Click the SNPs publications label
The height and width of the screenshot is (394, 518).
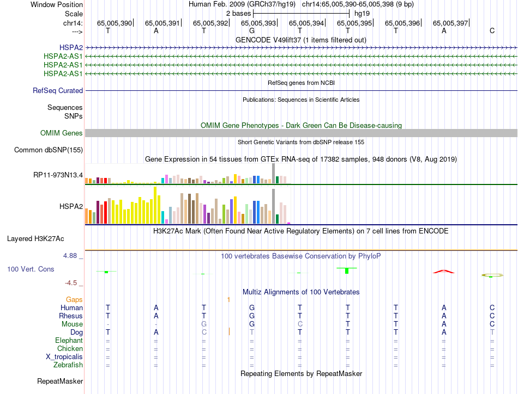coord(74,116)
